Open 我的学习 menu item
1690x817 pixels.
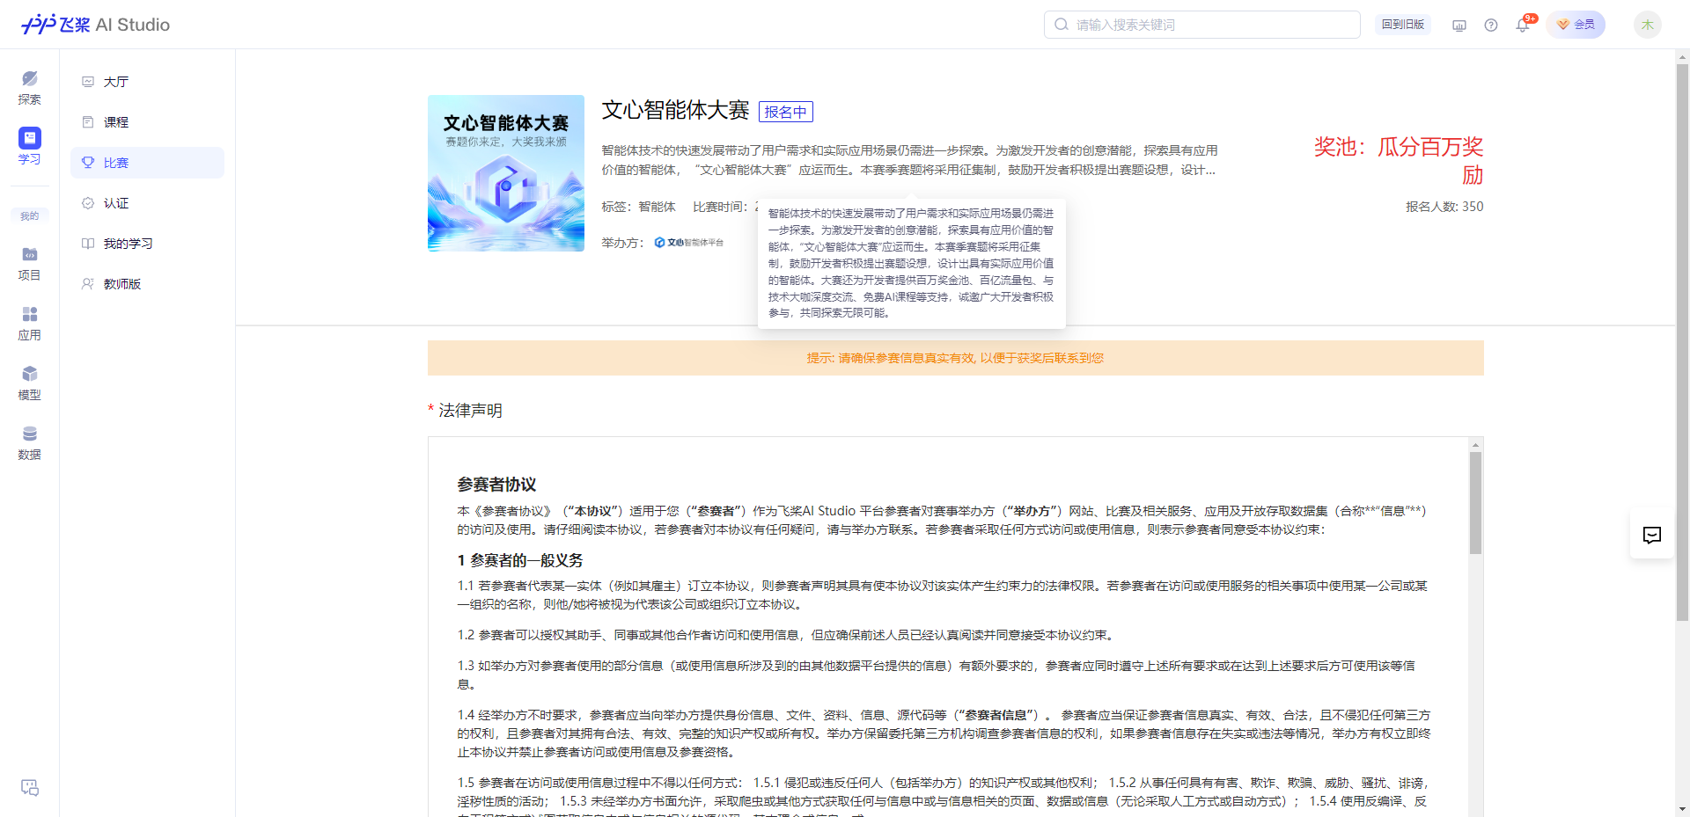(x=147, y=244)
